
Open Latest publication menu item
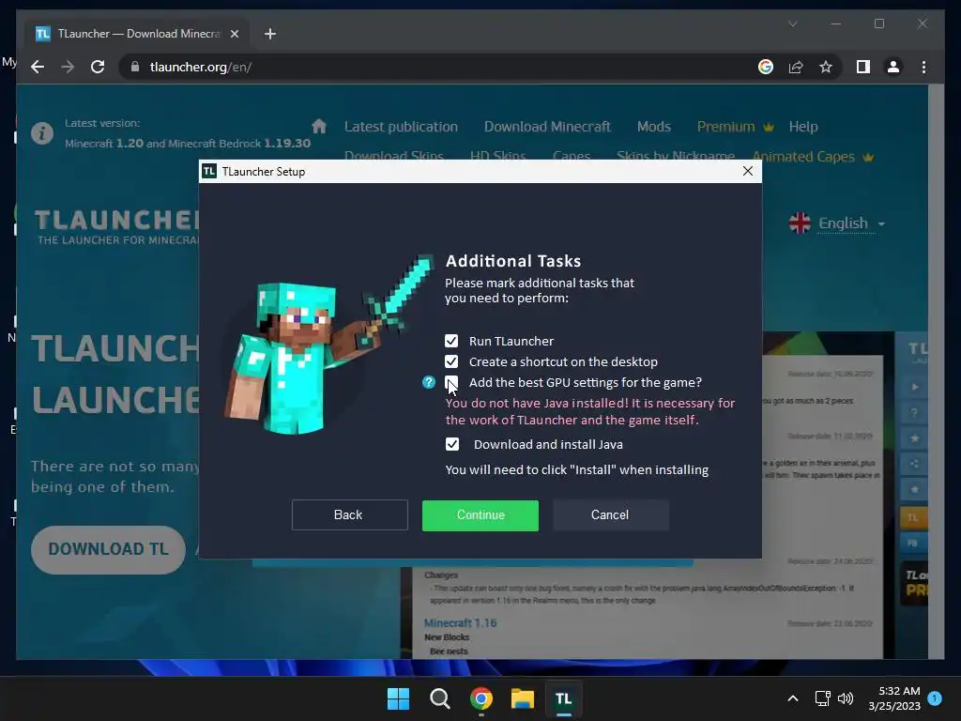pos(401,127)
